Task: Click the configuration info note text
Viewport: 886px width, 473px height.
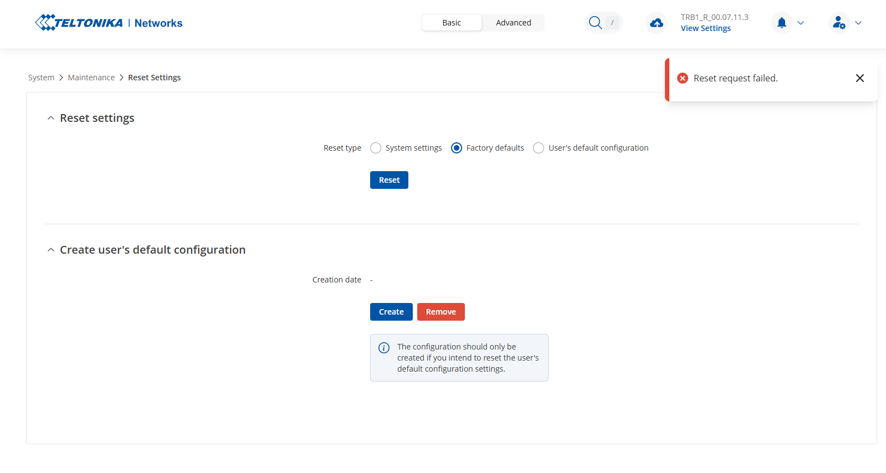Action: click(x=468, y=358)
